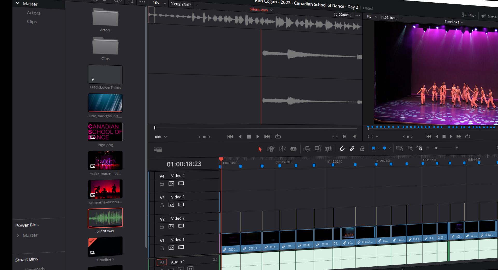Viewport: 498px width, 270px height.
Task: Click source viewer Match Frame icon
Action: coord(335,137)
